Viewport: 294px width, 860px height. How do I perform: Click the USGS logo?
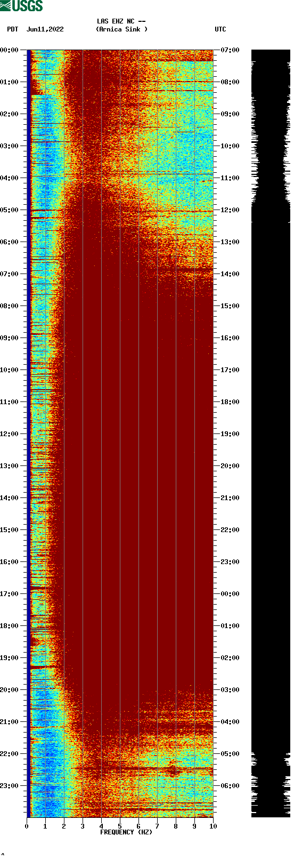coord(21,6)
